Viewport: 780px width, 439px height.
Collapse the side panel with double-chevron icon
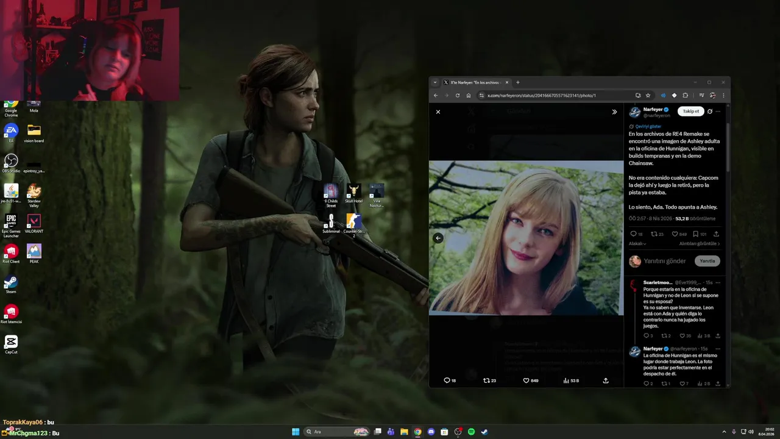coord(614,112)
